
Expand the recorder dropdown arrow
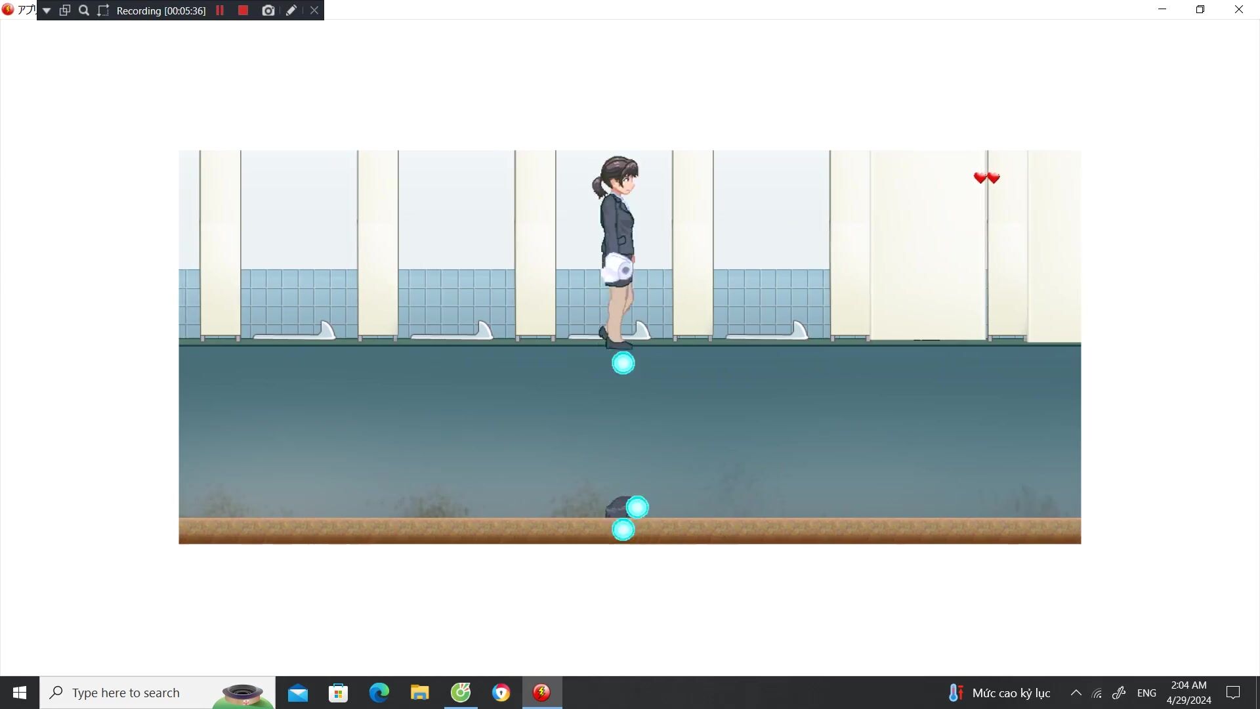pyautogui.click(x=47, y=11)
